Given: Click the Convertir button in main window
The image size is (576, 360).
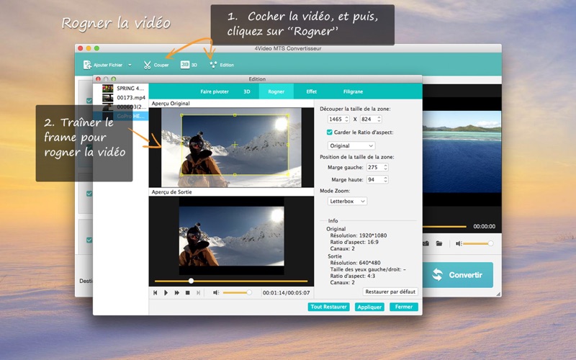Looking at the screenshot, I should click(458, 275).
